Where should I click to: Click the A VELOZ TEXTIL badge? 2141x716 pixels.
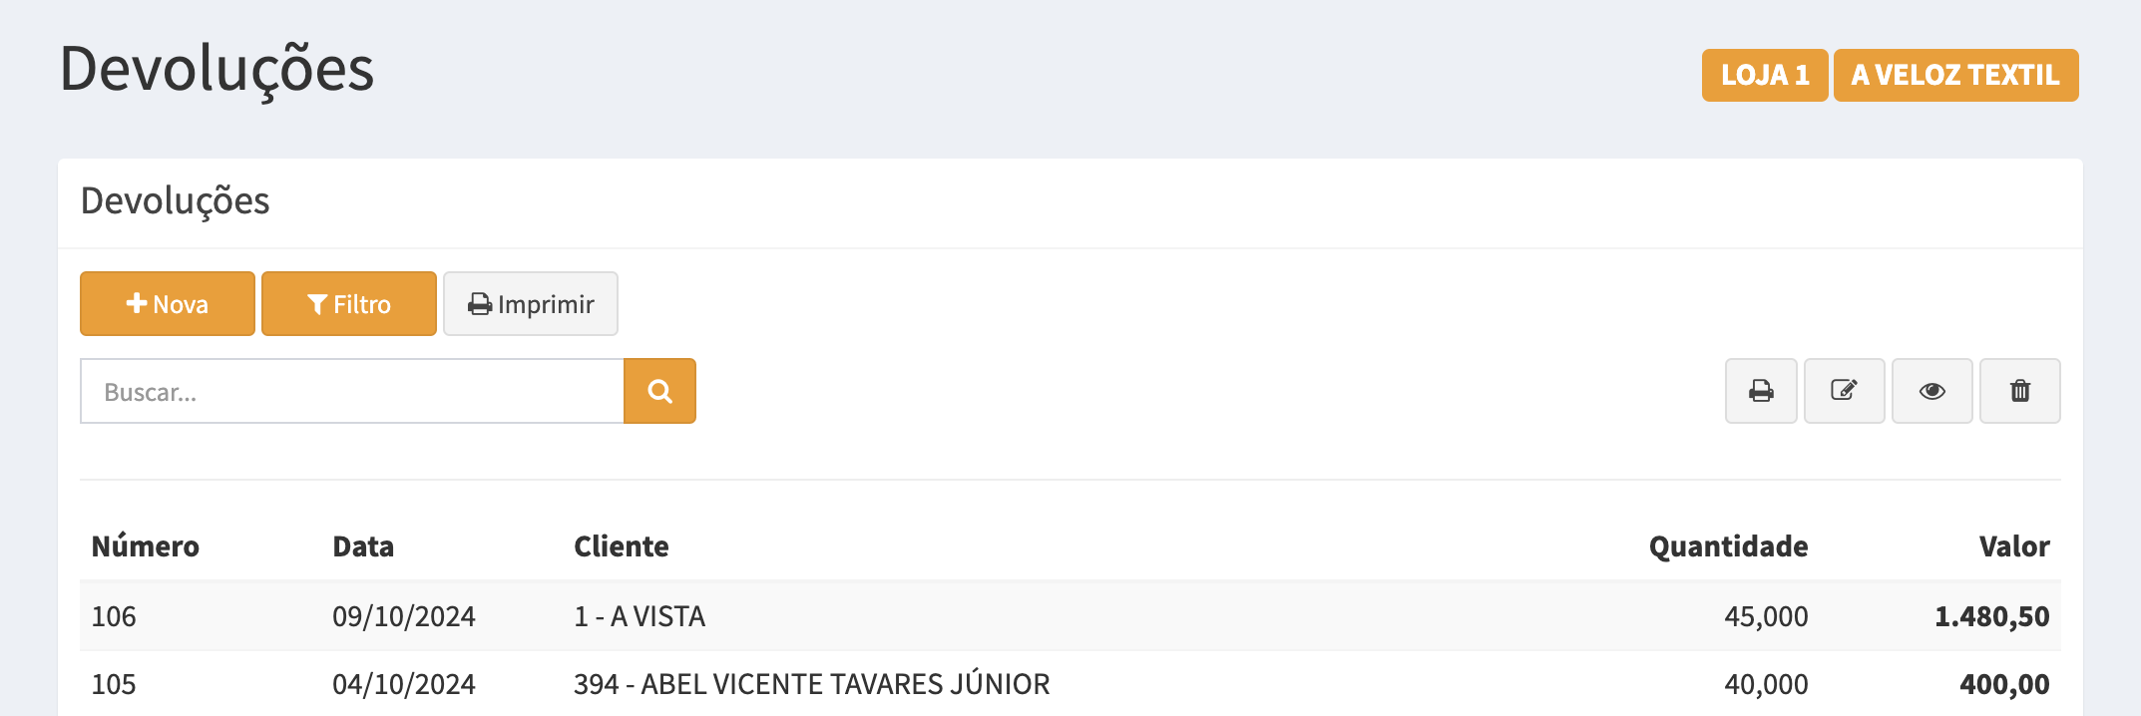(x=1955, y=76)
